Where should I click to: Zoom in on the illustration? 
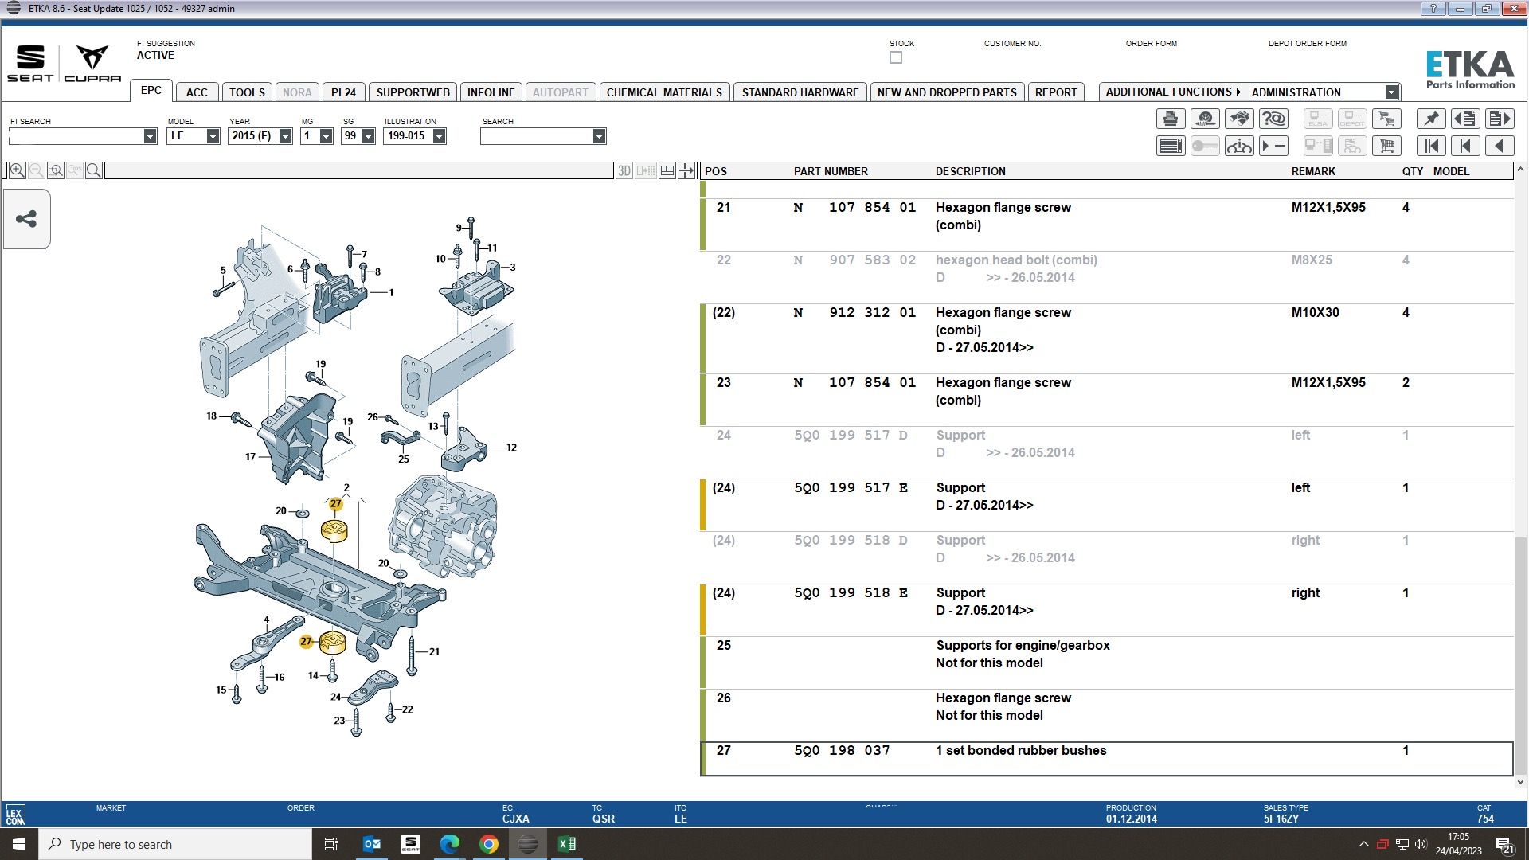click(x=18, y=170)
